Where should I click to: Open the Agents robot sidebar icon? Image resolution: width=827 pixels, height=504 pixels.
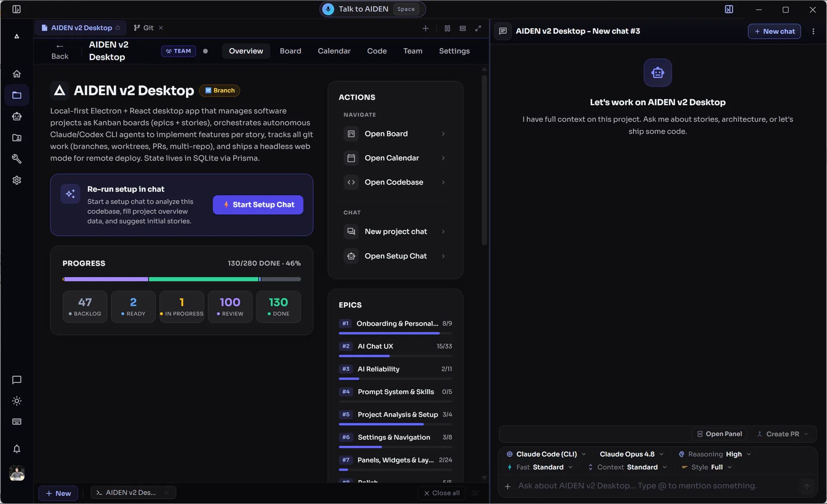17,116
